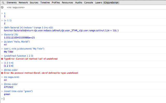Click the (js/alert "Hello, World!") input
166x103 pixels.
pyautogui.click(x=17, y=42)
